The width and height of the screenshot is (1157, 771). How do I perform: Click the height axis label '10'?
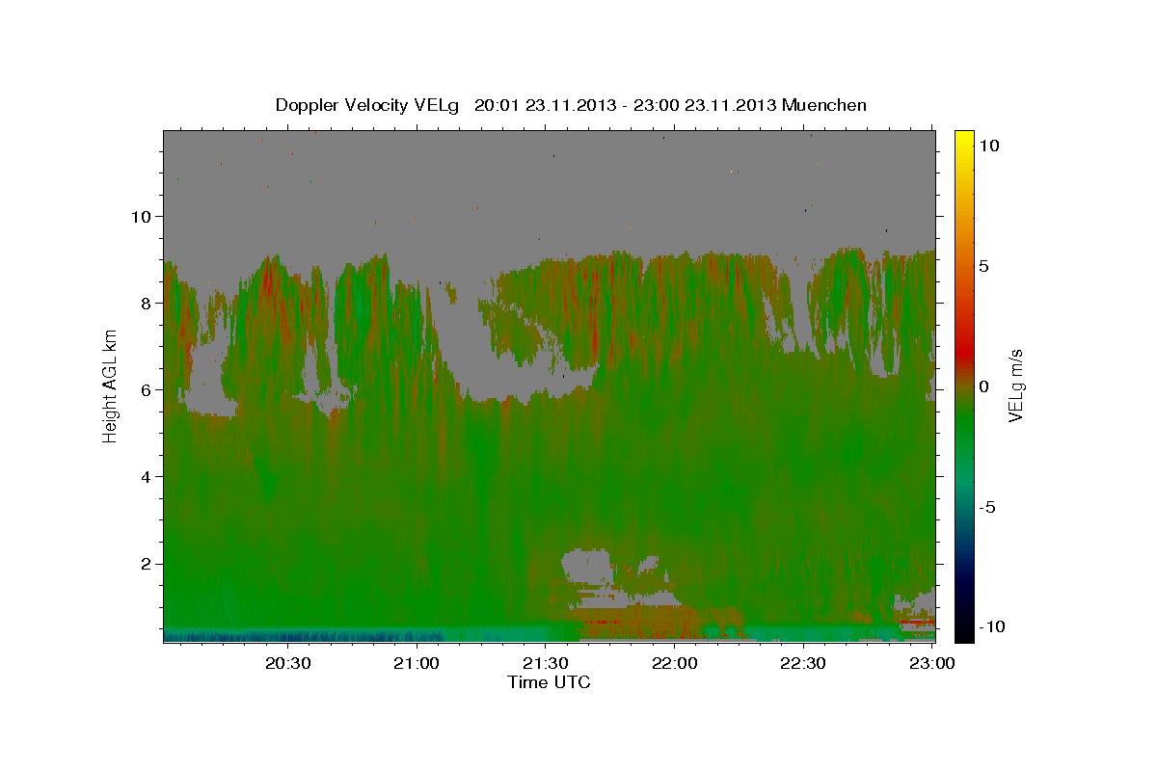[140, 216]
